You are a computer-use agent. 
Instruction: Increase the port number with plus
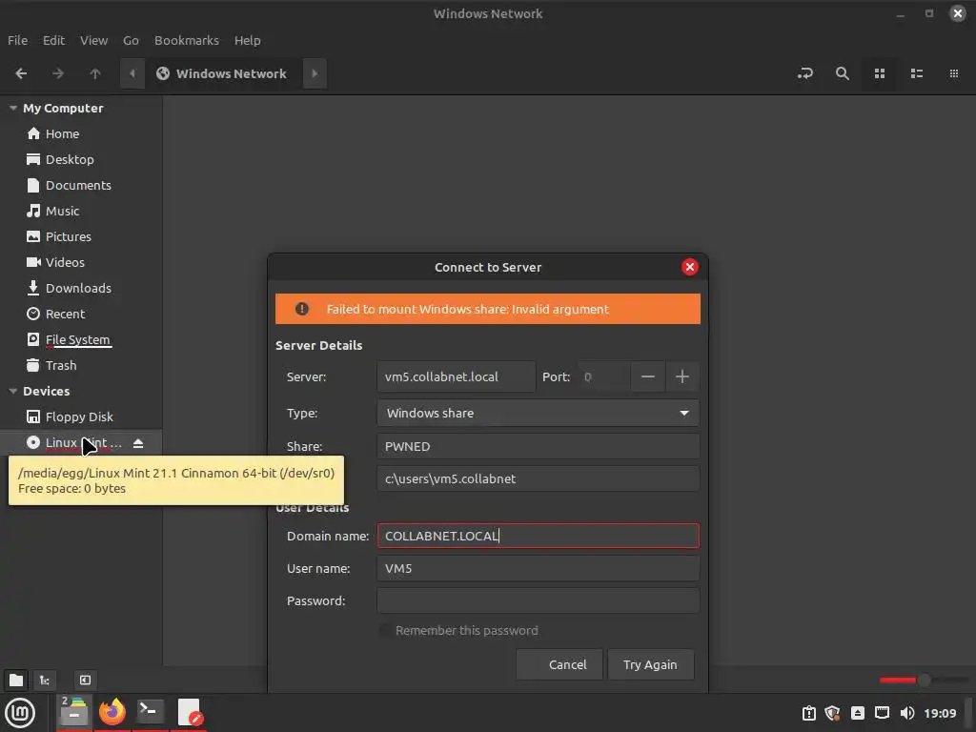coord(682,376)
